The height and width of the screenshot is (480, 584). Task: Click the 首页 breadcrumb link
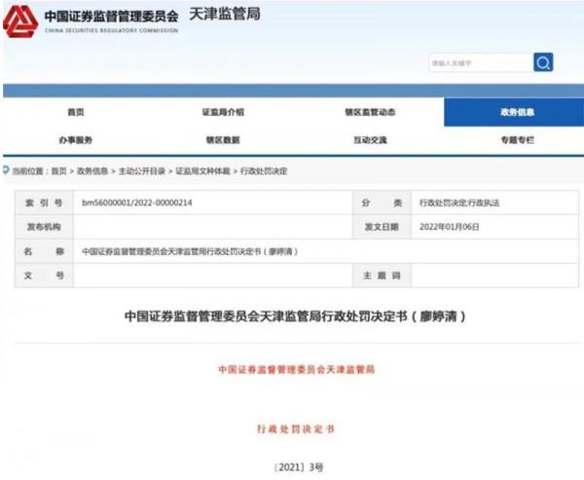[x=58, y=171]
